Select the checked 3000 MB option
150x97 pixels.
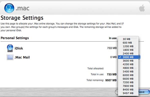point(128,57)
